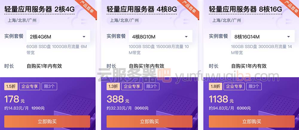The image size is (299, 130).
Task: Click the 产品首单 ribbon on 2核4G card
Action: point(87,8)
